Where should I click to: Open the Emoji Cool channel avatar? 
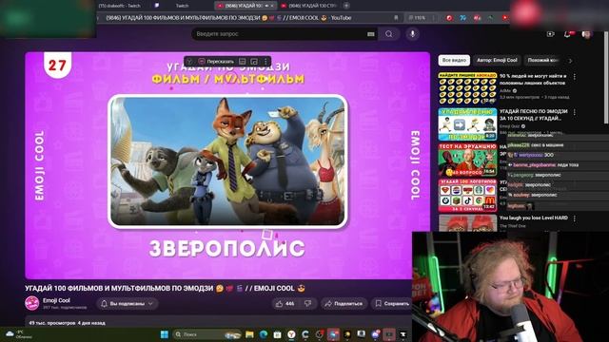[31, 303]
